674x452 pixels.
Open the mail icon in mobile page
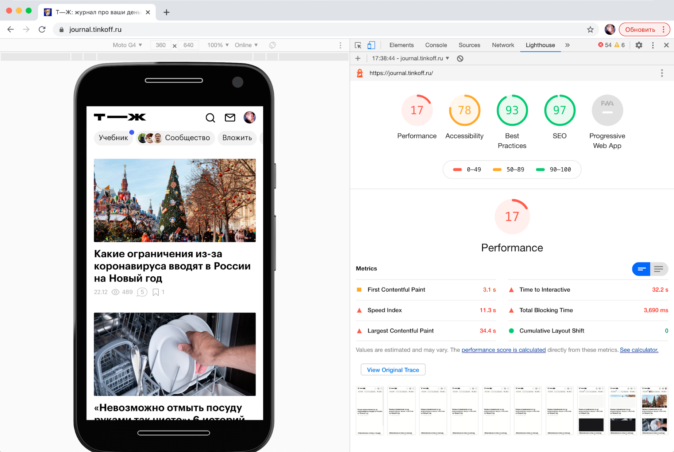[230, 117]
